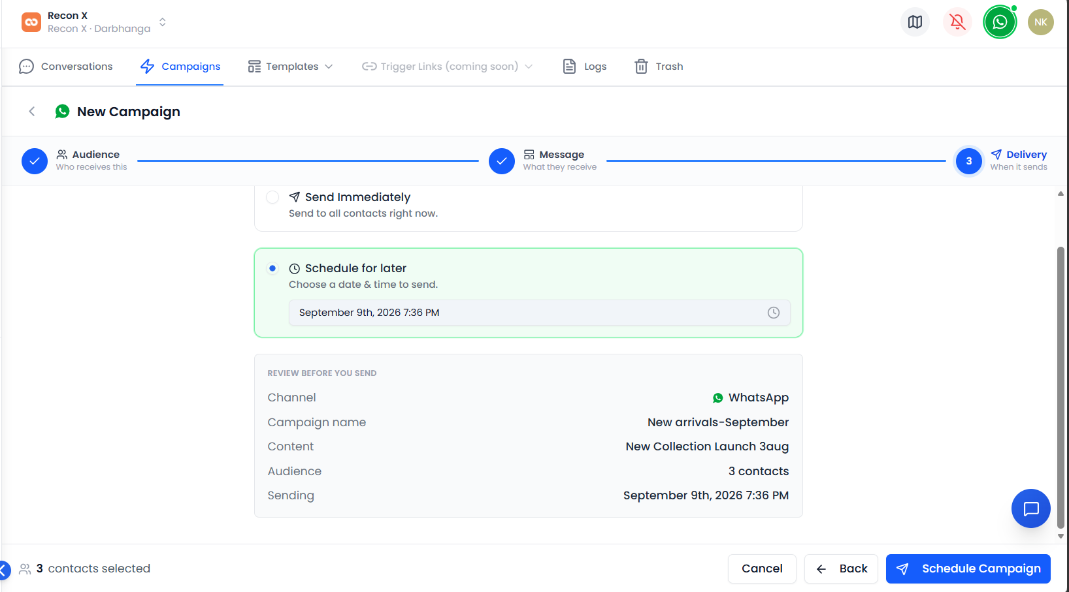Click the Recon X logo icon
Viewport: 1069px width, 592px height.
tap(31, 22)
